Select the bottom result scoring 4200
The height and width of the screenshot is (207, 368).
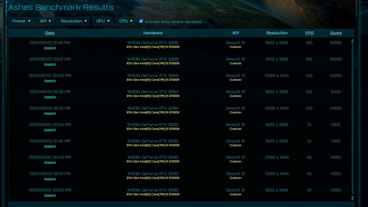(190, 192)
